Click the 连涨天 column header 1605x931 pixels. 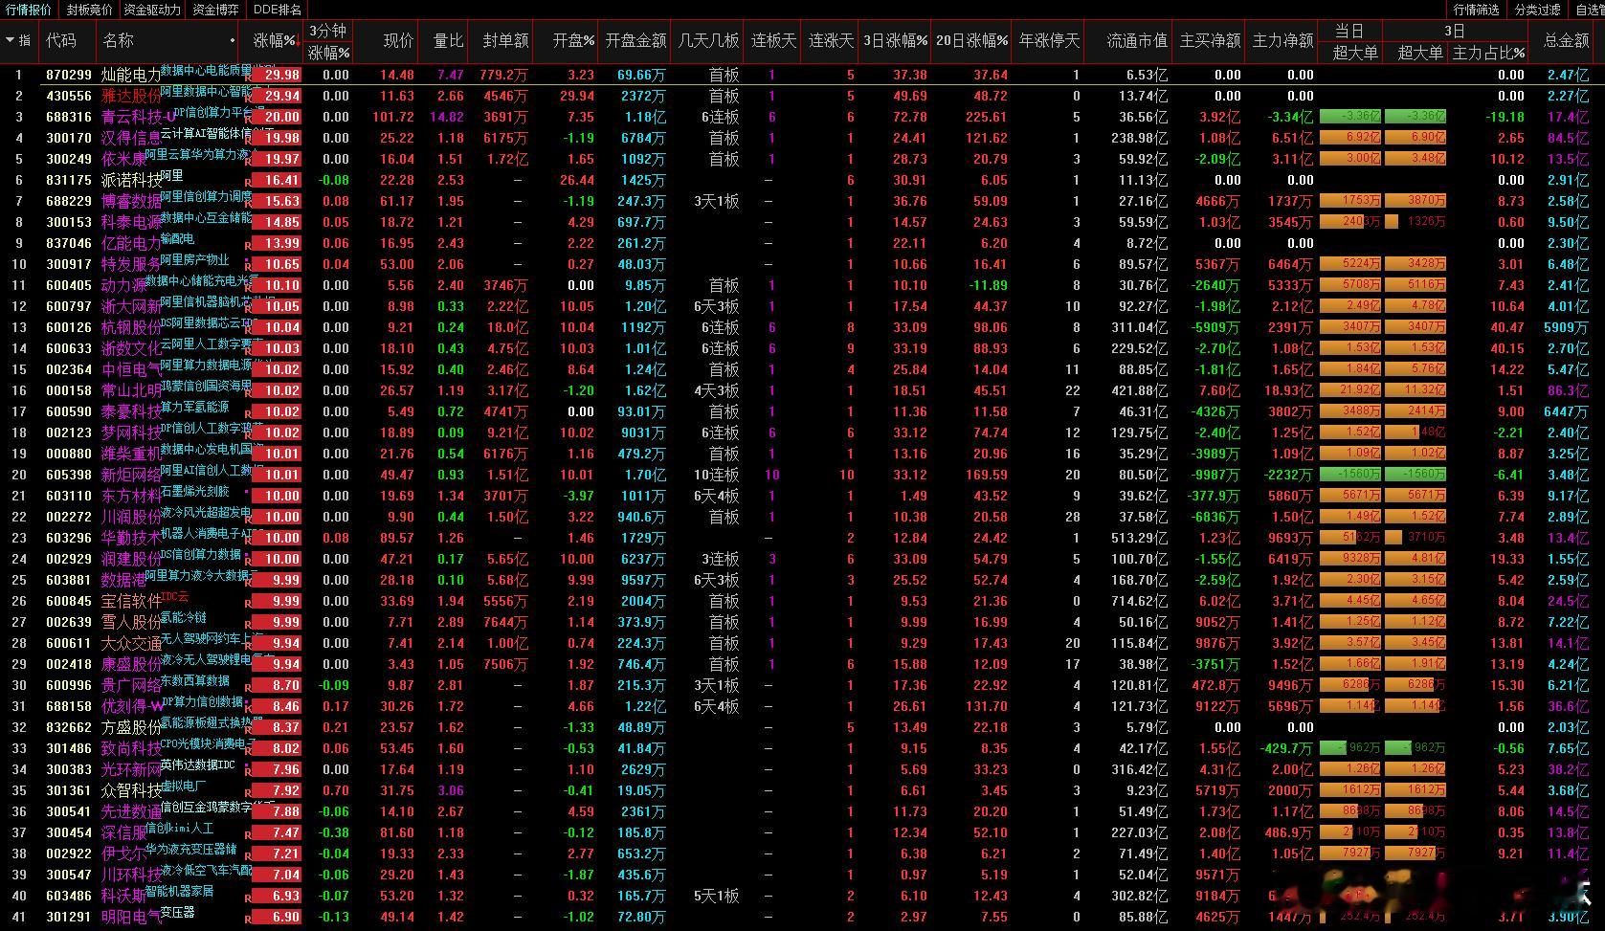(x=831, y=40)
